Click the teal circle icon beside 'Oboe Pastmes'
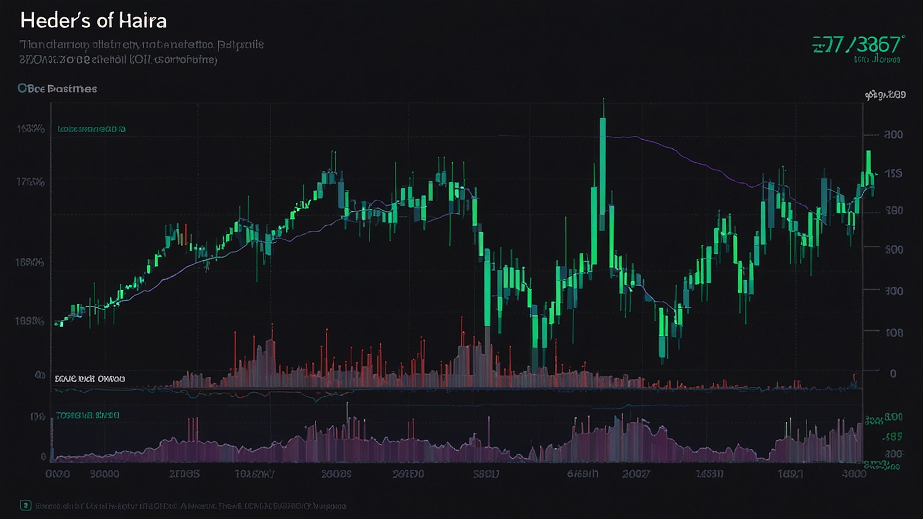 coord(22,88)
